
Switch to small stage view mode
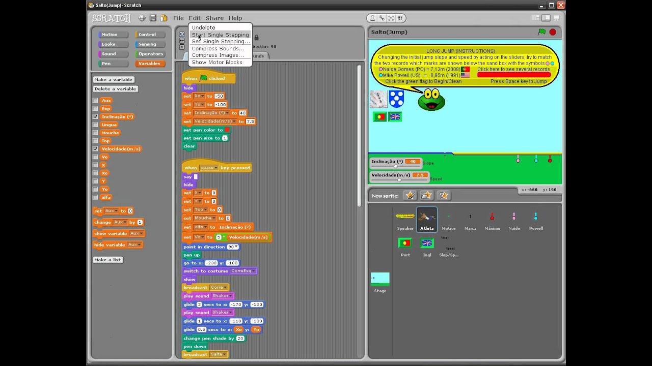[x=535, y=18]
